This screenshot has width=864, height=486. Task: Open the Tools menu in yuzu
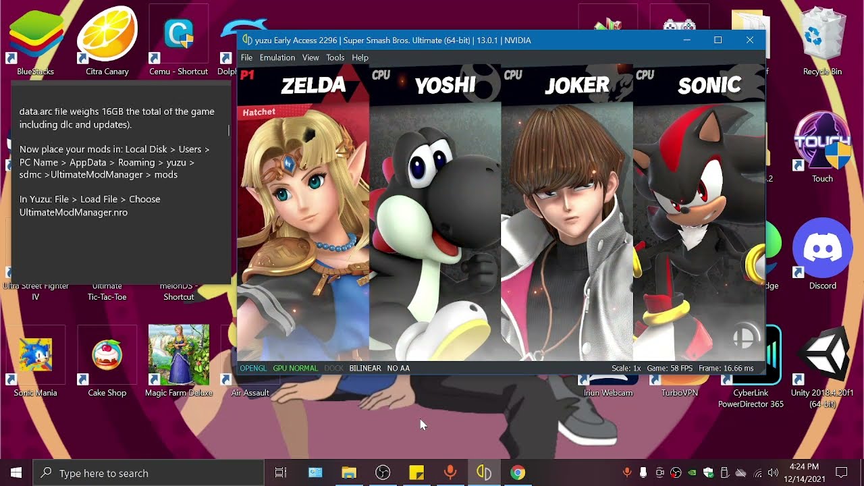pyautogui.click(x=335, y=58)
